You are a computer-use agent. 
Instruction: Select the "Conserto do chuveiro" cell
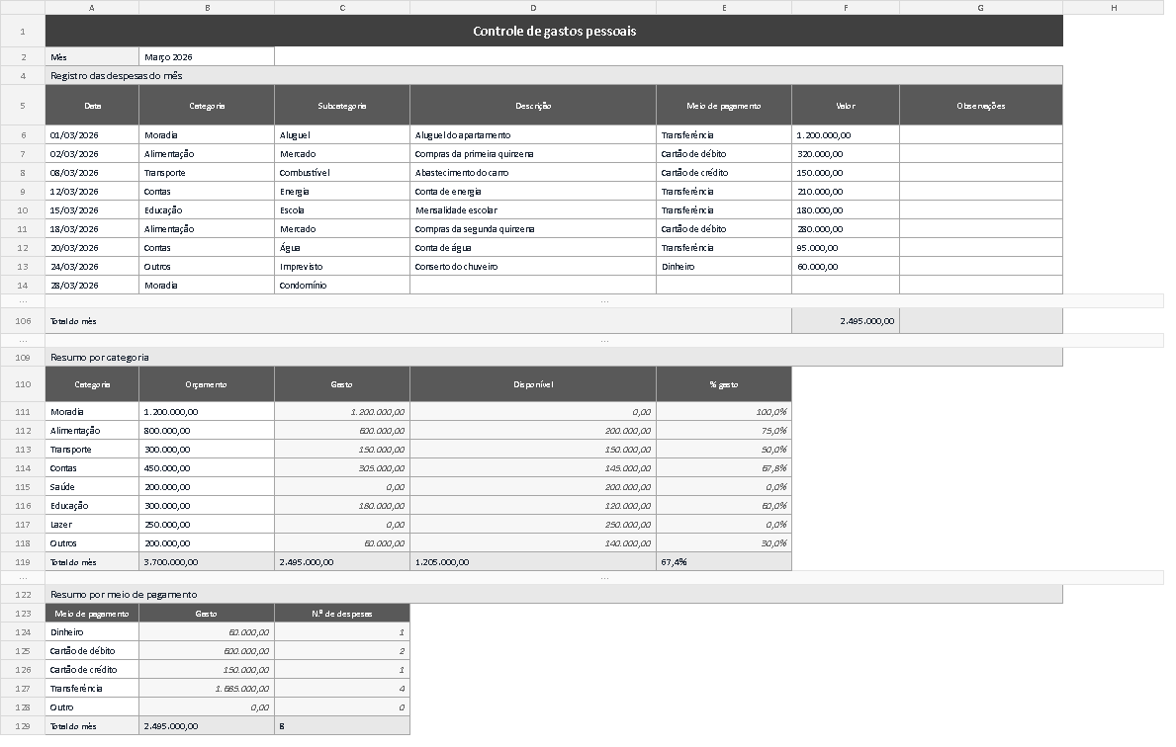click(532, 266)
